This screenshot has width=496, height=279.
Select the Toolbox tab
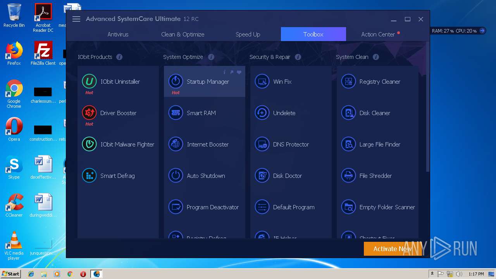pos(313,34)
